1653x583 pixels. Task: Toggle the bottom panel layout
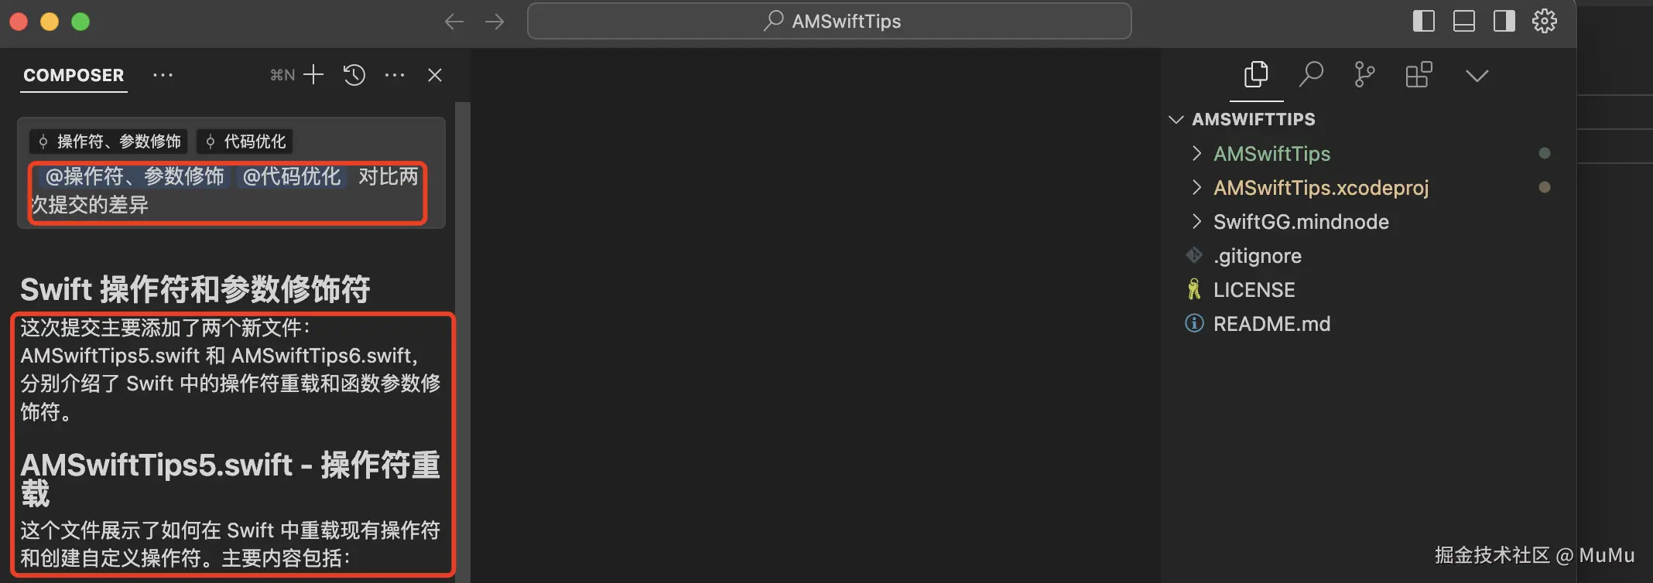coord(1464,21)
